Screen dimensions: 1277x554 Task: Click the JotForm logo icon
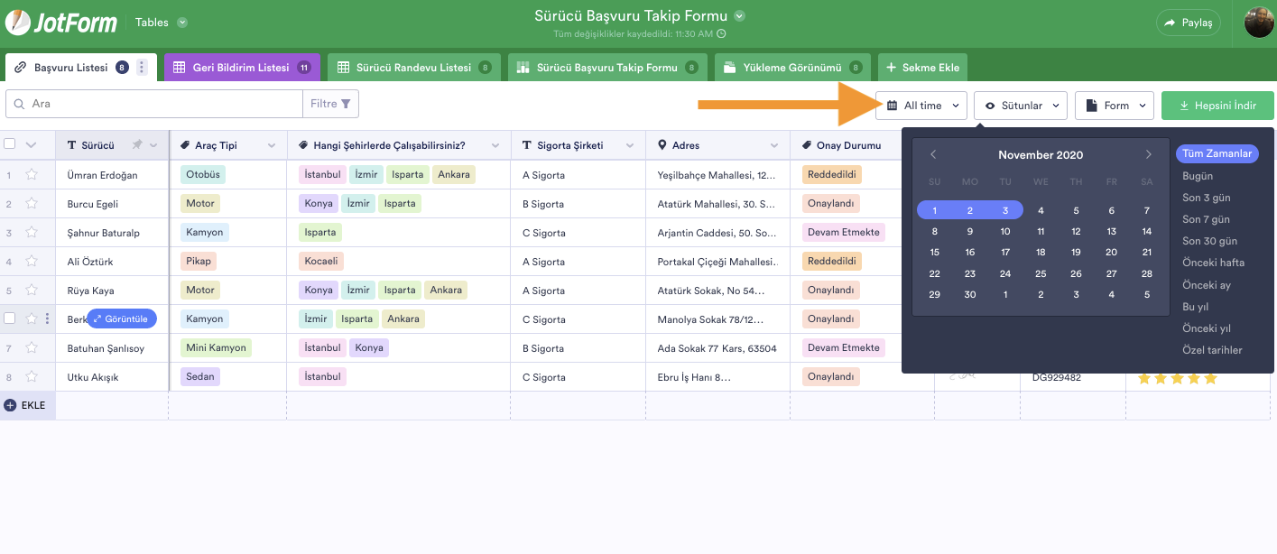click(x=18, y=23)
